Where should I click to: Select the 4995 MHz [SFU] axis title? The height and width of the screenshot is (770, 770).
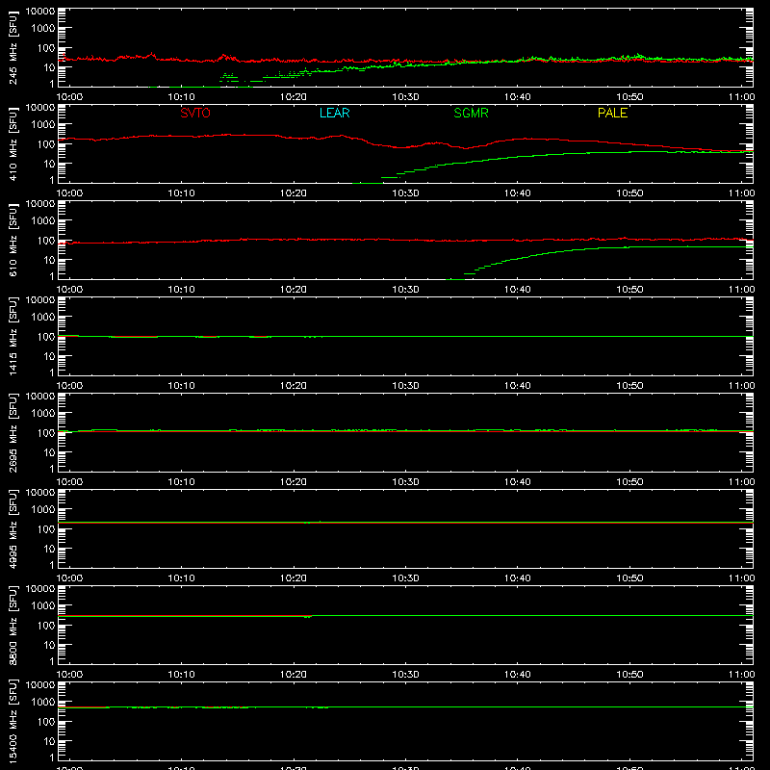13,528
